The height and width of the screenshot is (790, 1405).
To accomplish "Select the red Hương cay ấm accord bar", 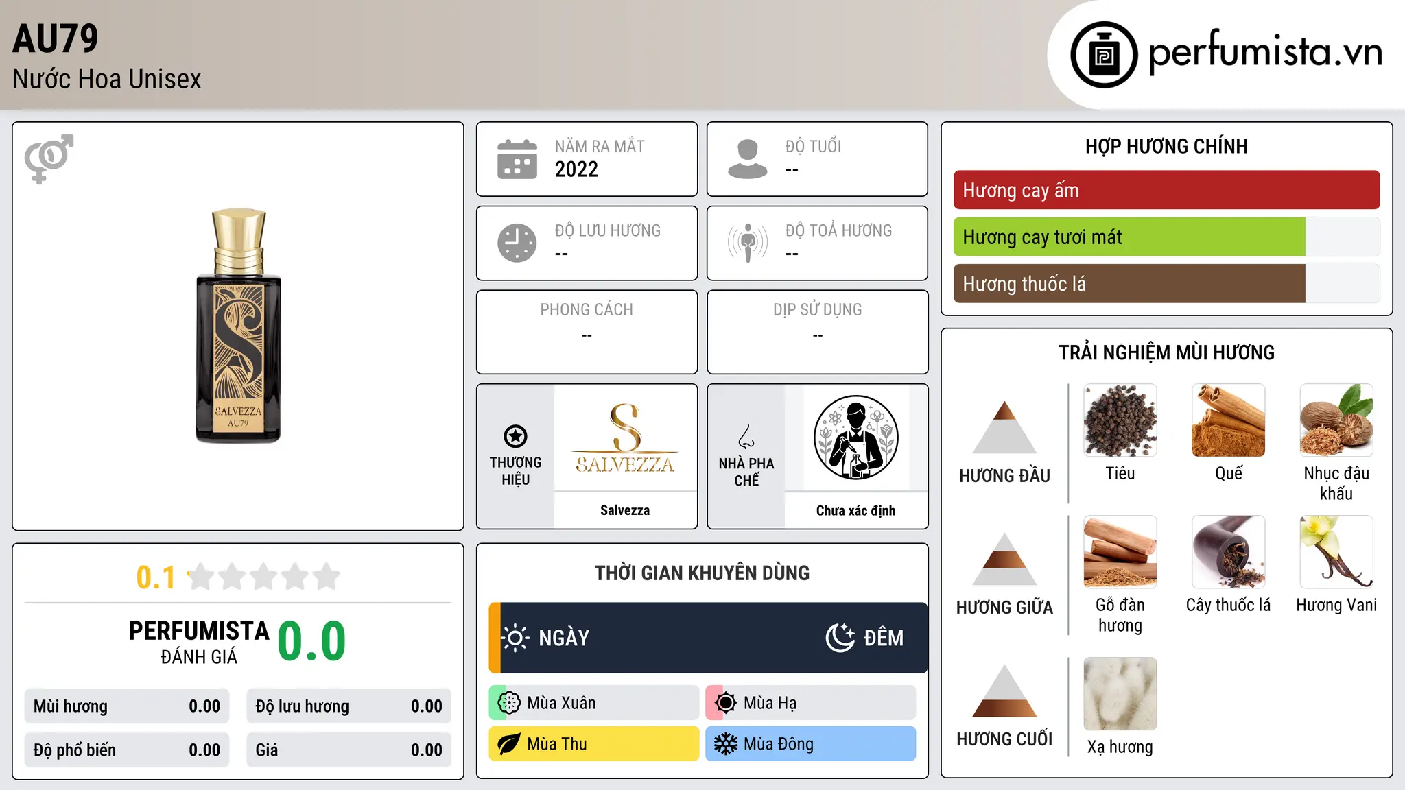I will (1167, 190).
